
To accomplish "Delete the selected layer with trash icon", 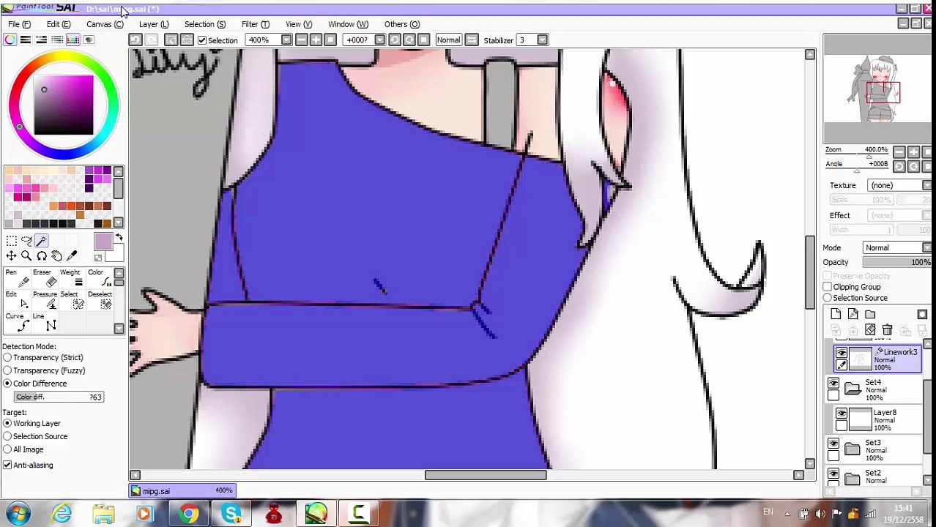I will click(x=887, y=330).
